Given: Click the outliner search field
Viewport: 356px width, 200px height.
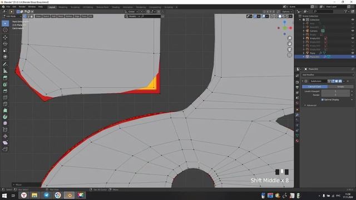Looking at the screenshot, I should click(x=323, y=11).
